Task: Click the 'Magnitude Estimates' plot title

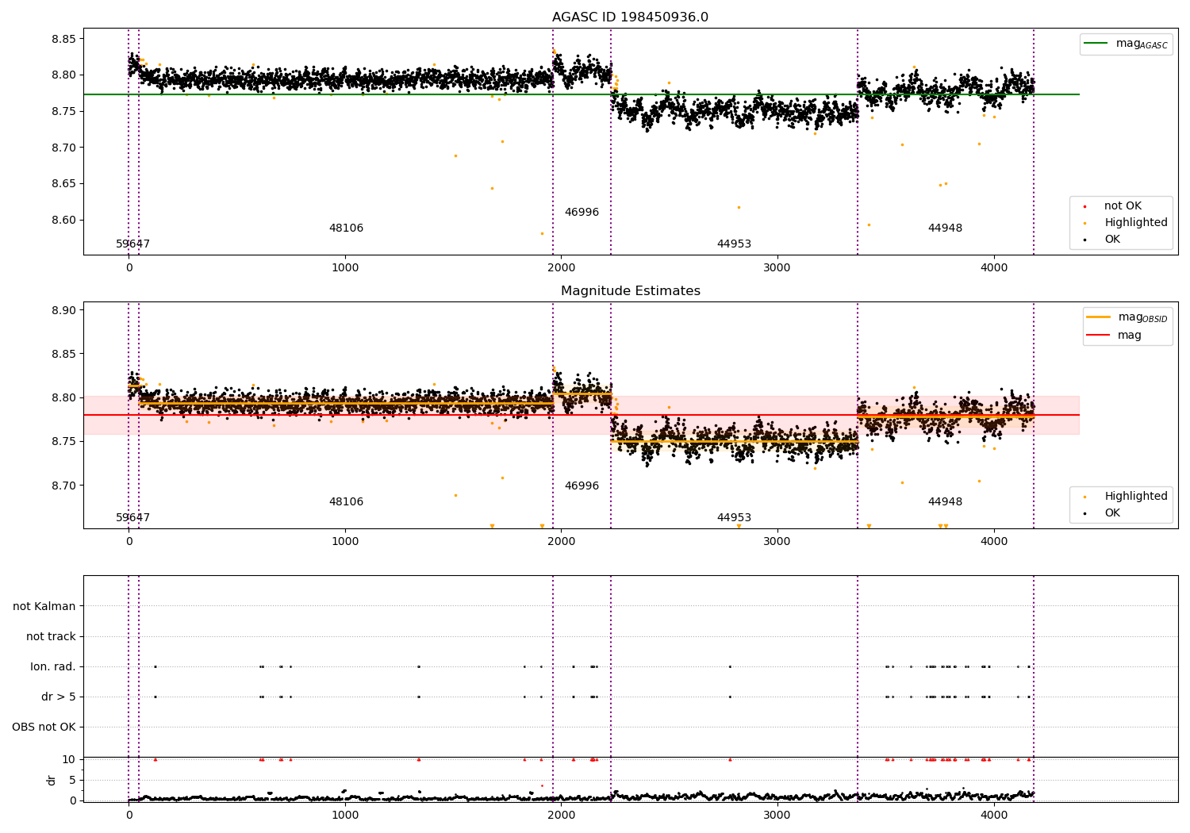Action: point(630,291)
